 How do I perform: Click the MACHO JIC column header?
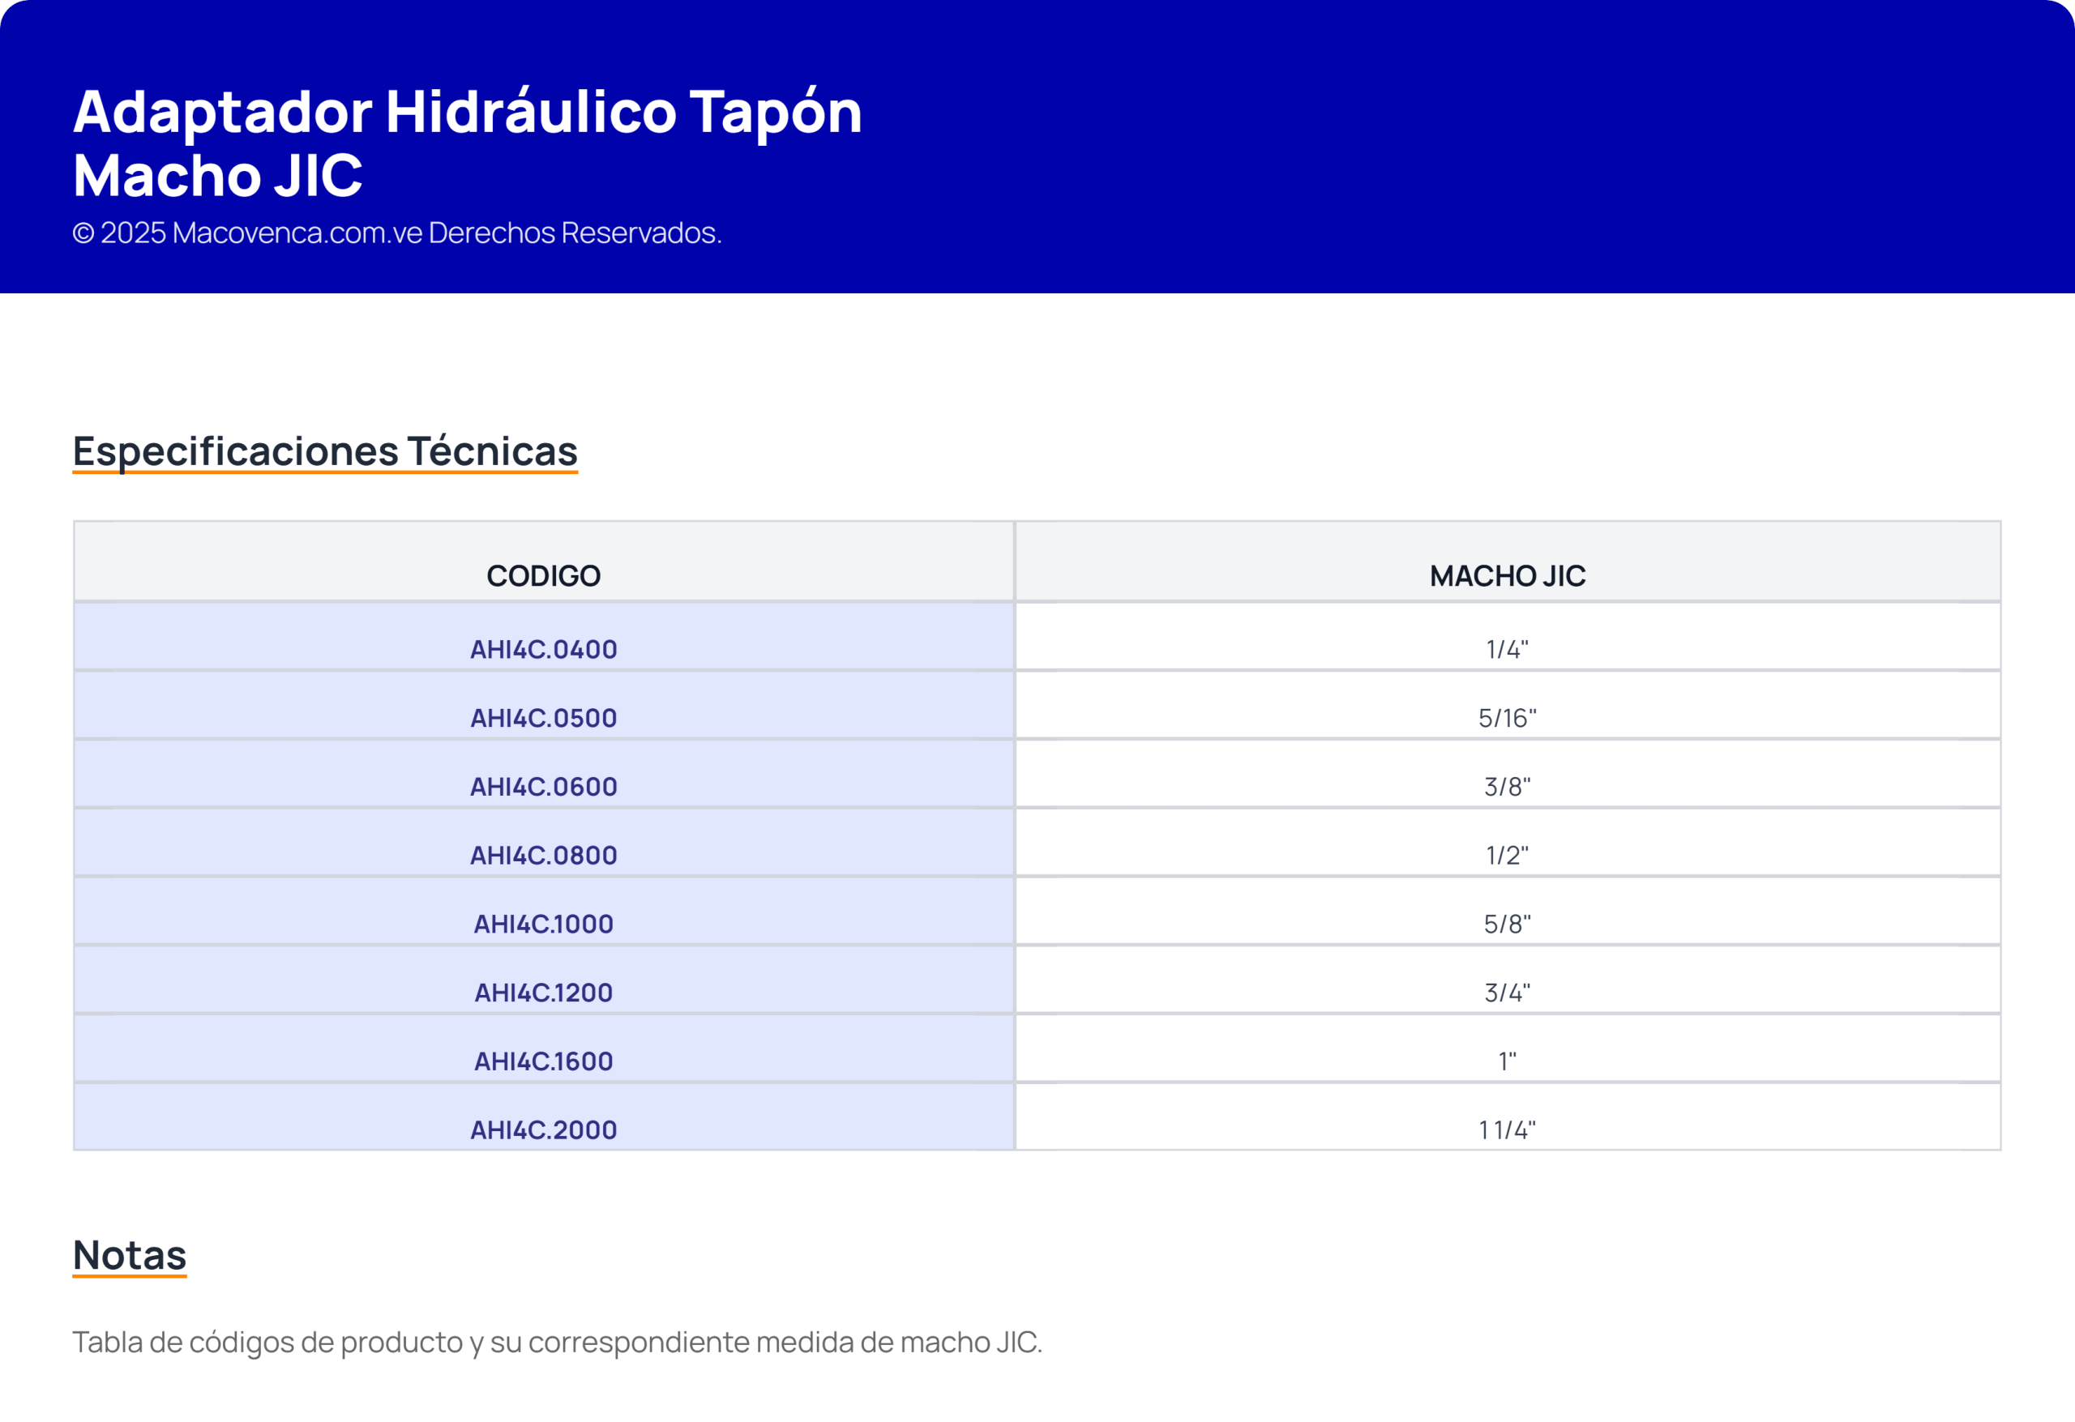1507,576
